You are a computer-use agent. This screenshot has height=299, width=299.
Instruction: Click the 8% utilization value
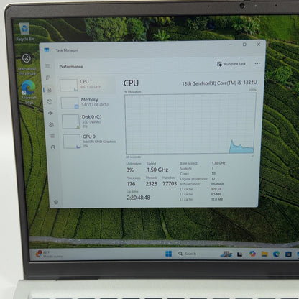130,170
